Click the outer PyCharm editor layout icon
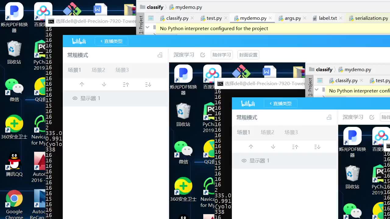The height and width of the screenshot is (219, 390). pyautogui.click(x=151, y=18)
